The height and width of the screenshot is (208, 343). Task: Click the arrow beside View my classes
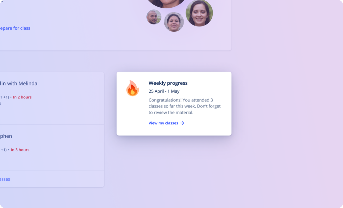[x=182, y=123]
